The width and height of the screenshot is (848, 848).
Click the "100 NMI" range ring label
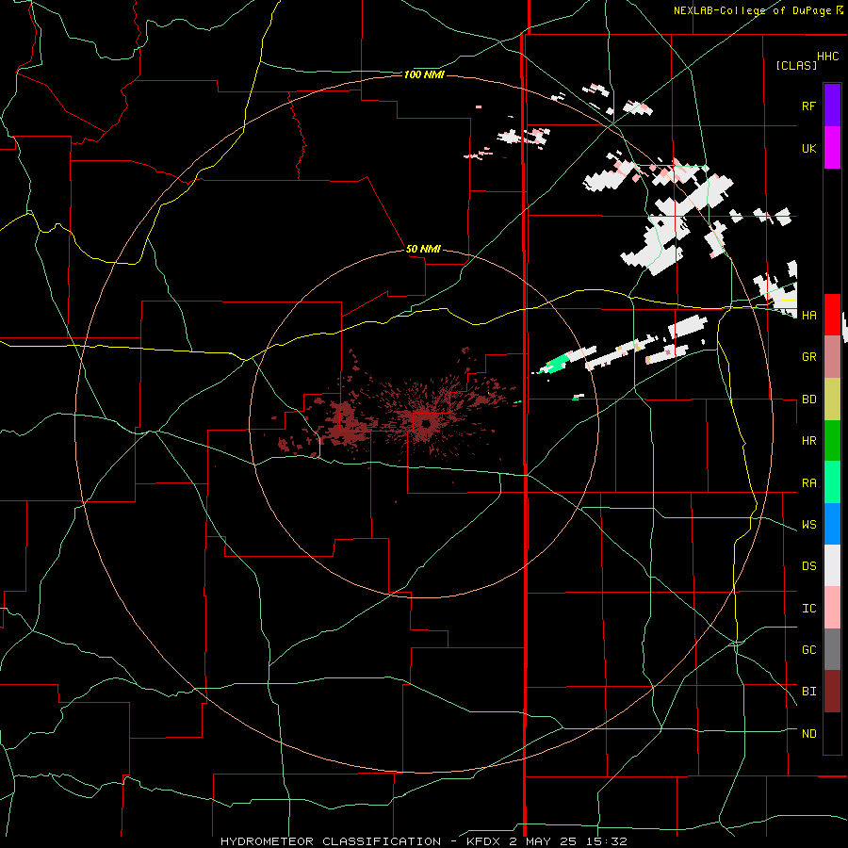tap(424, 74)
